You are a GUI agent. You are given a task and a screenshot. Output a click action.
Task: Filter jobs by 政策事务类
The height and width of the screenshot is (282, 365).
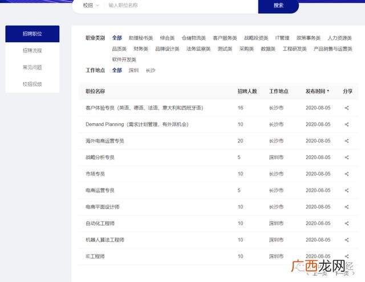point(309,38)
